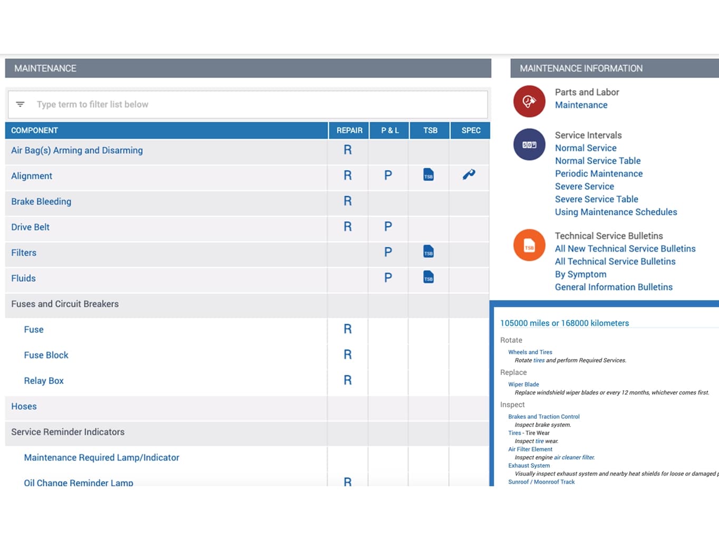719x540 pixels.
Task: Click the filter icon in the search box
Action: (20, 104)
